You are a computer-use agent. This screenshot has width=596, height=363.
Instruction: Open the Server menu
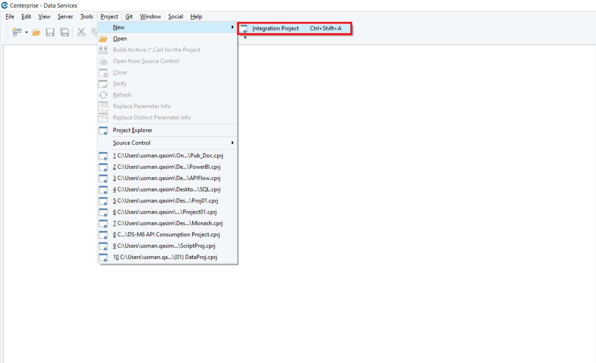coord(65,17)
